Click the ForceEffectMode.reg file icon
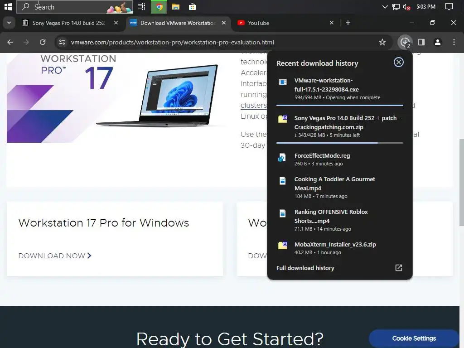 click(x=282, y=158)
